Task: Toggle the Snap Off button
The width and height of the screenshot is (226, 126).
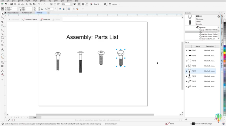Action: click(x=91, y=4)
